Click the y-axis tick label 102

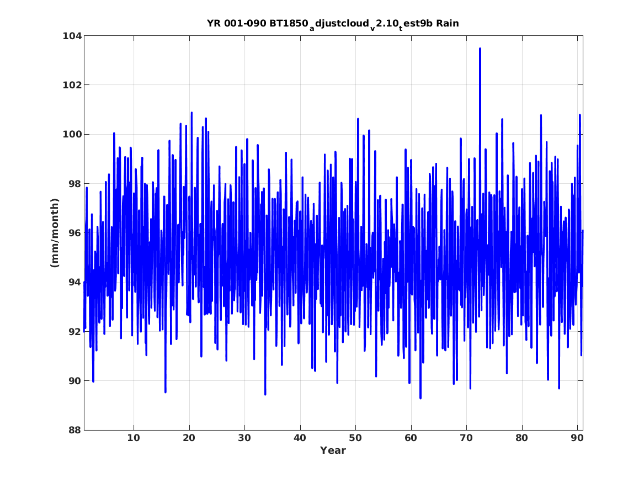72,85
